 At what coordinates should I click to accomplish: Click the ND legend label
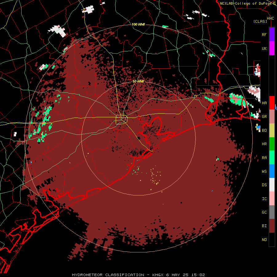pos(264,240)
